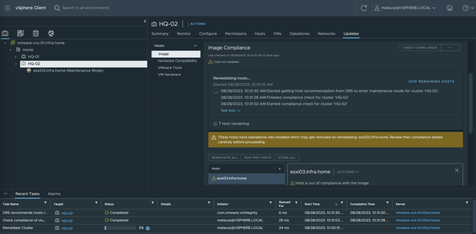Sort the Hosts column in compliance list
This screenshot has height=234, width=476.
(274, 169)
